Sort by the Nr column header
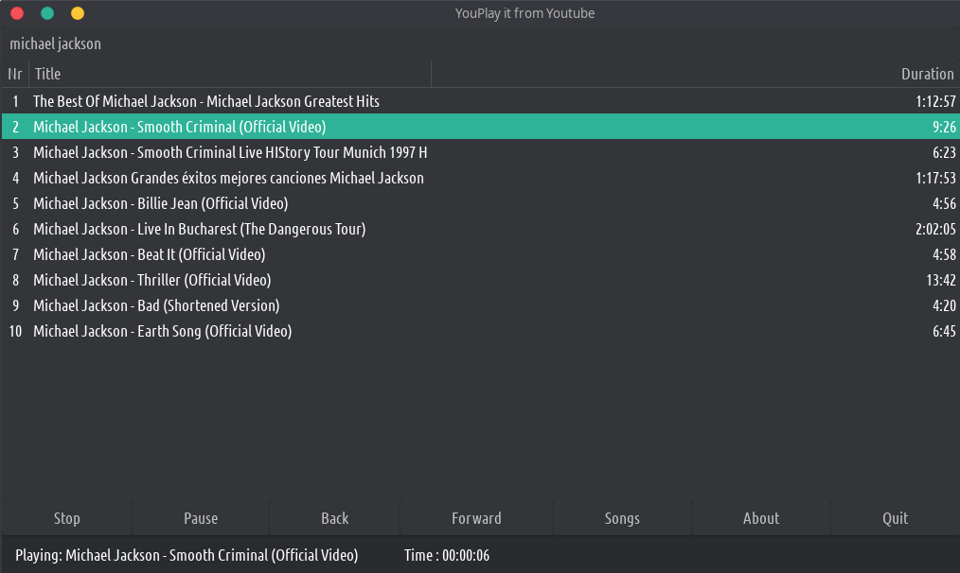This screenshot has width=960, height=573. (15, 74)
